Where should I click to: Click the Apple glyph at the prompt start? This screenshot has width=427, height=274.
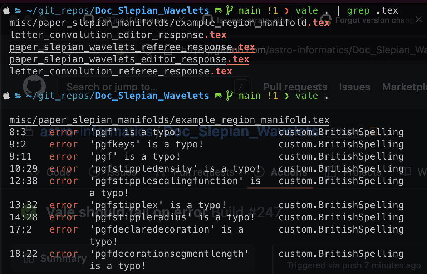point(6,96)
